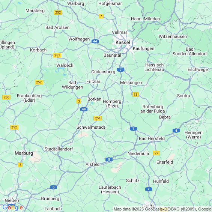The height and width of the screenshot is (212, 212).
Task: Select the Rotenburg an der Fulda label
Action: click(153, 109)
